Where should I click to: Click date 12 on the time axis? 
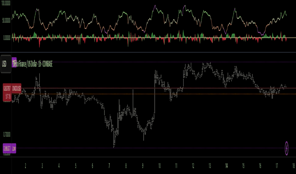pos(193,166)
